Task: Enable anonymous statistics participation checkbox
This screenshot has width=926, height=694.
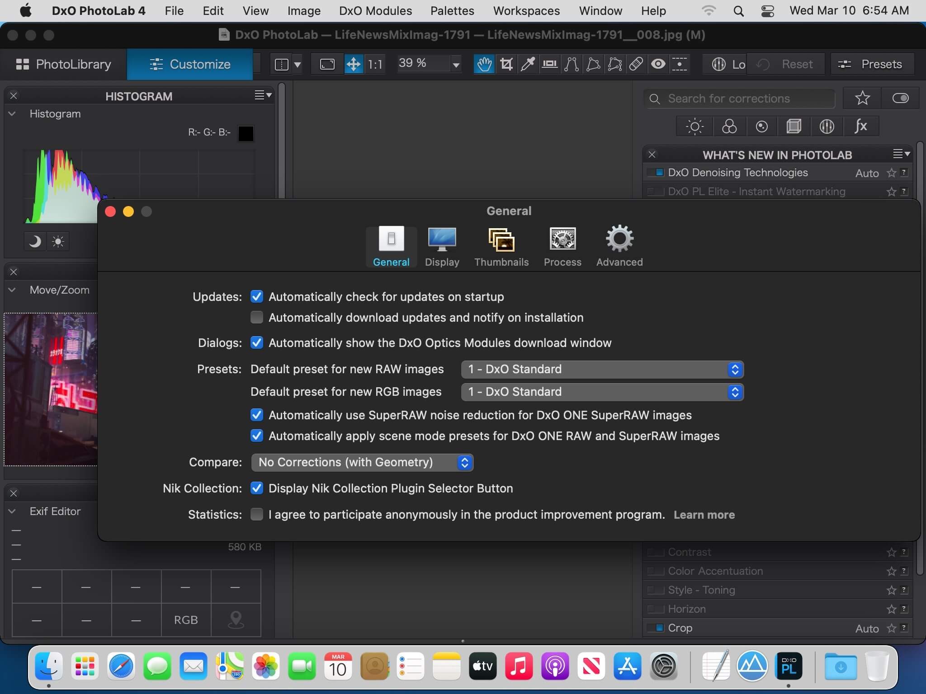Action: (256, 514)
